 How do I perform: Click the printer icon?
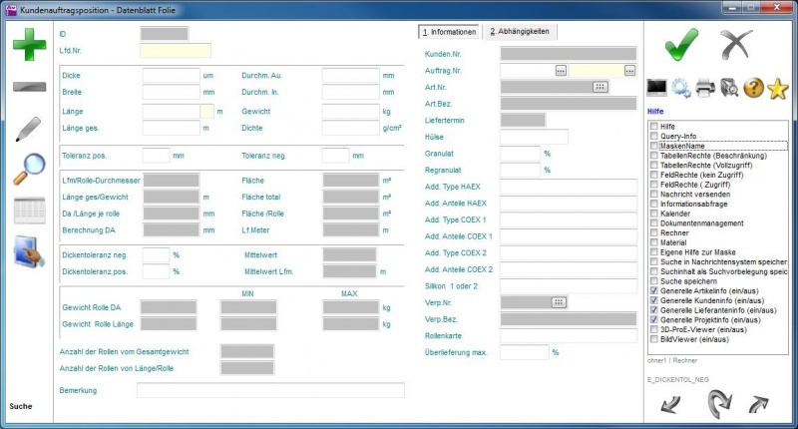706,88
